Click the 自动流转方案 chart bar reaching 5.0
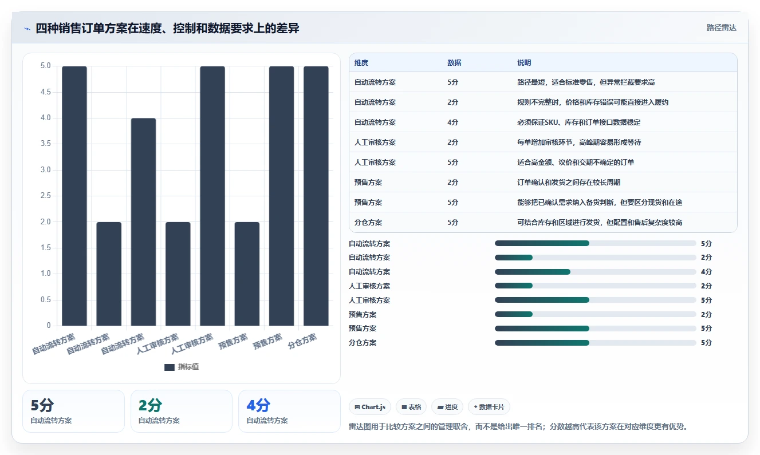 point(74,196)
